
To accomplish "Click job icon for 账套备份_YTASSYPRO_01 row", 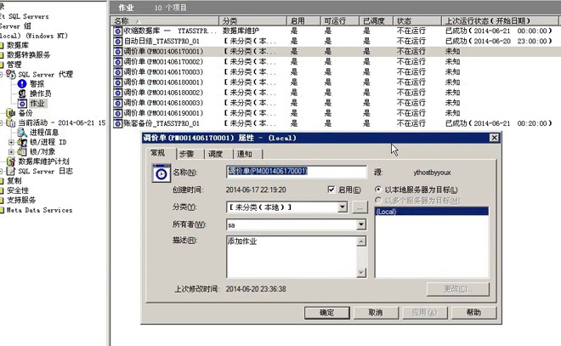I will [117, 123].
